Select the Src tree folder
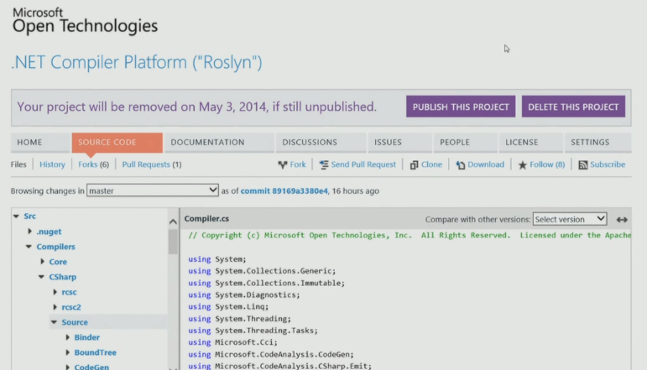The width and height of the screenshot is (647, 370). [x=29, y=216]
